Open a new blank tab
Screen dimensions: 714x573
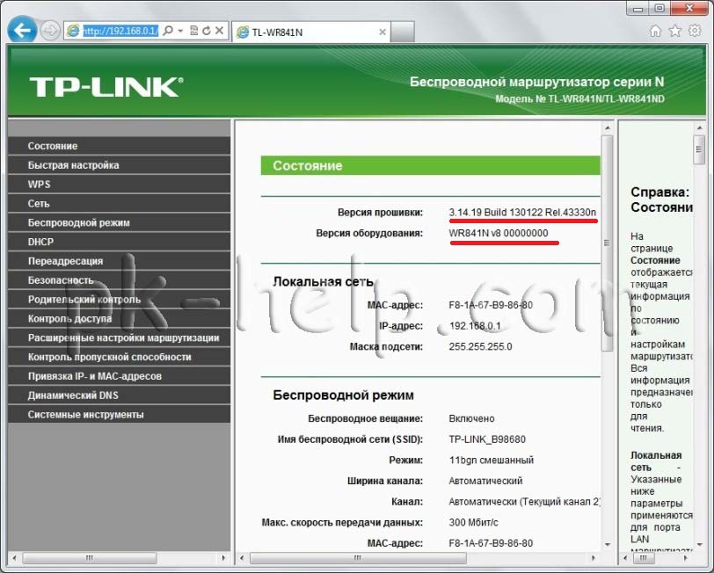click(403, 32)
